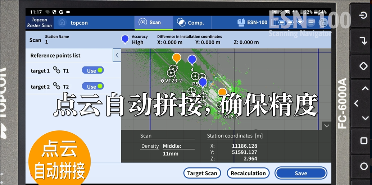Click the X: 0.000 m difference value
Image resolution: width=372 pixels, height=185 pixels.
[x=170, y=42]
